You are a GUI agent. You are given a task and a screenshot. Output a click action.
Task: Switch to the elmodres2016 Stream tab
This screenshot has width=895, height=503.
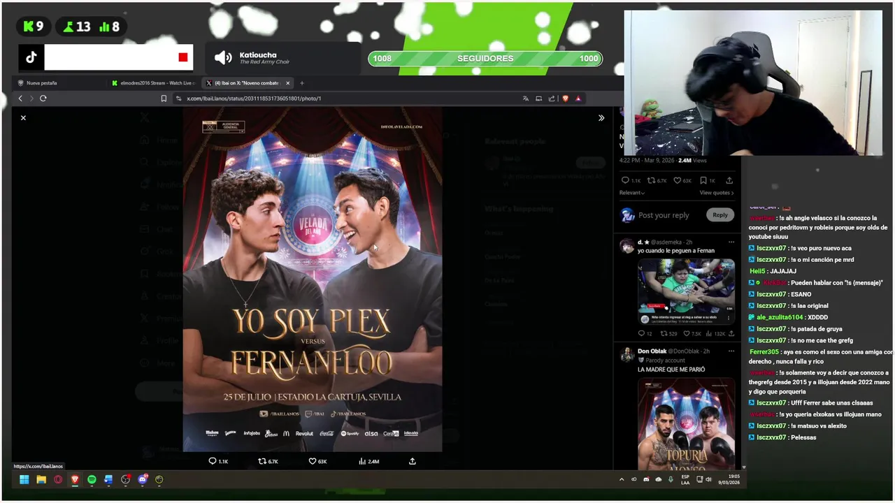tap(154, 83)
